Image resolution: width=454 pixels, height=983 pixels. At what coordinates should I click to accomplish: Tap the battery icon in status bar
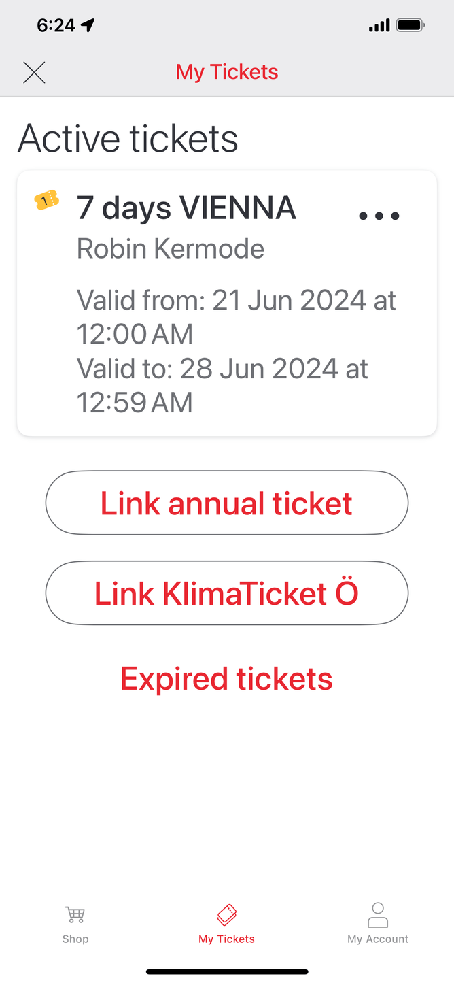coord(411,26)
